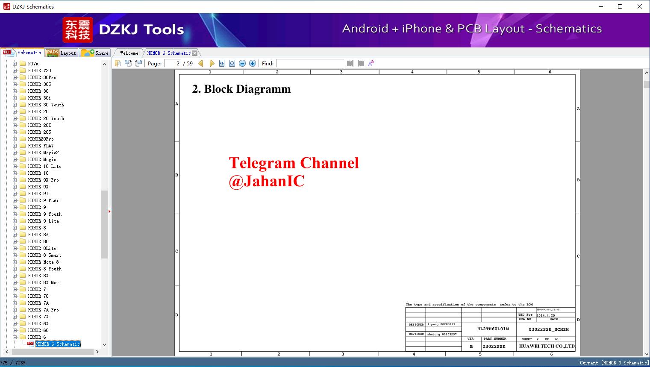Select the HONOR 8 Youth tree item

point(44,269)
